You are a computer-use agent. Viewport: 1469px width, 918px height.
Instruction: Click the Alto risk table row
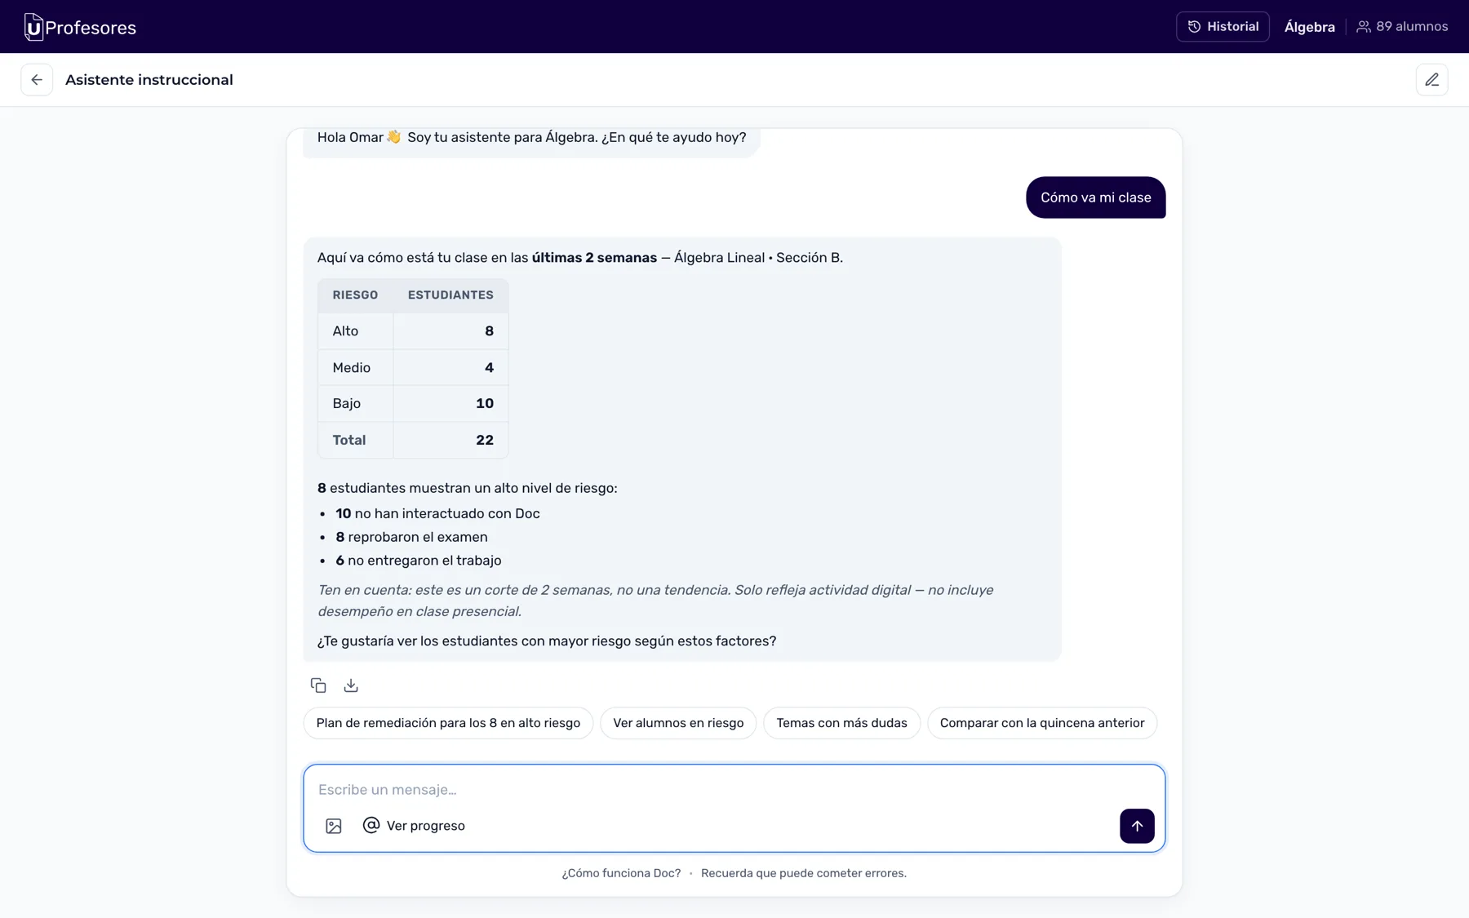click(413, 330)
